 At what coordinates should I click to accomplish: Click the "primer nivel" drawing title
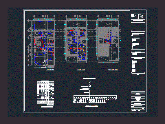(81, 69)
